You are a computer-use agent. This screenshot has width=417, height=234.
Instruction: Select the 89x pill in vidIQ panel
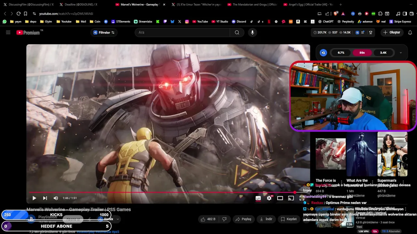coord(362,53)
